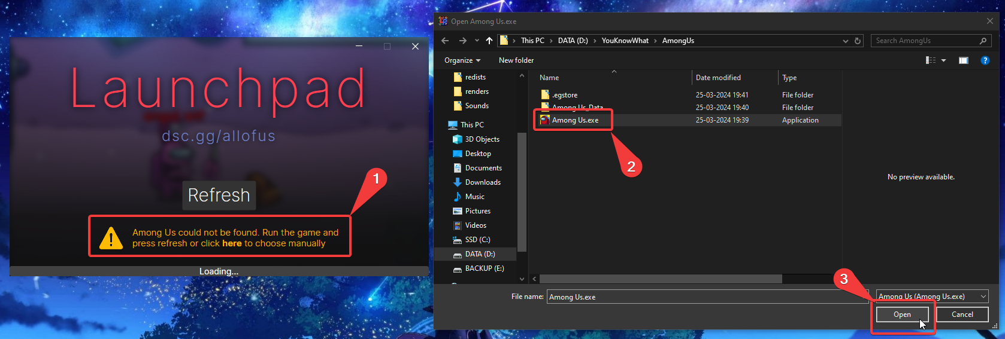Image resolution: width=1005 pixels, height=339 pixels.
Task: Select the Among Us.exe file
Action: [575, 120]
